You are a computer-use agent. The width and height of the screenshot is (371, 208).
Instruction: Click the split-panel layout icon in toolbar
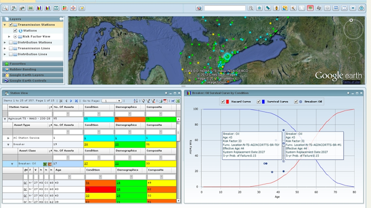click(x=344, y=8)
